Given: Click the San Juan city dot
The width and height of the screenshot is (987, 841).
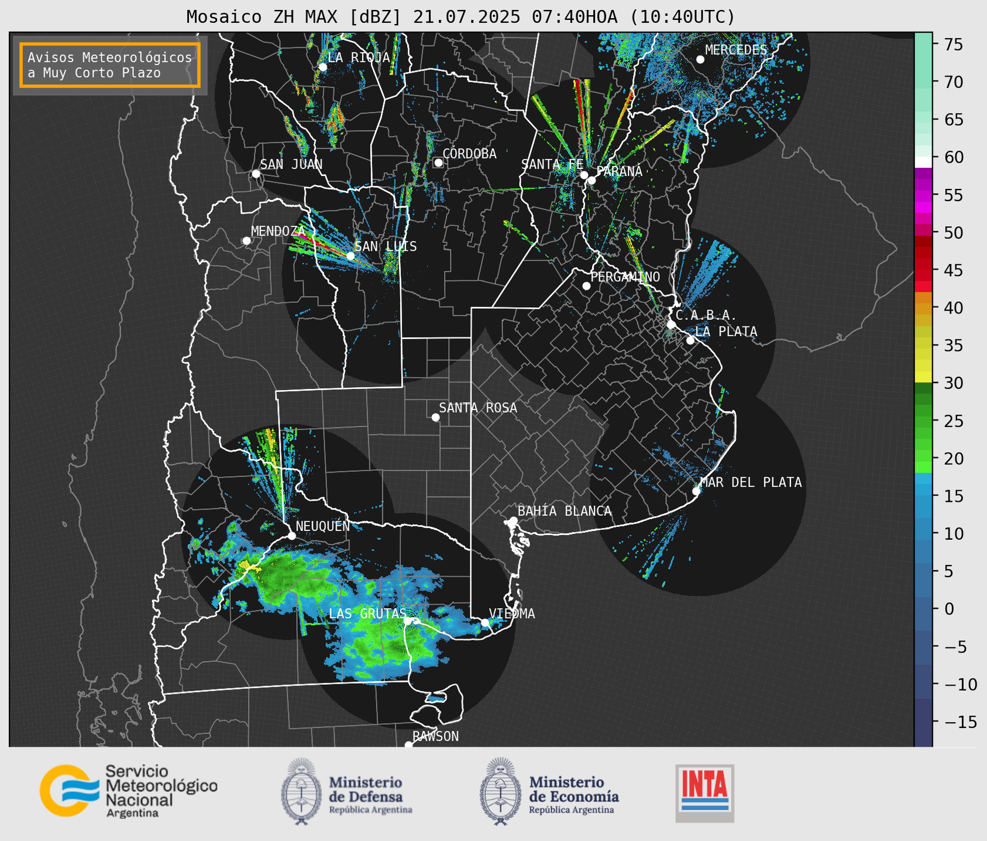Looking at the screenshot, I should click(x=256, y=174).
